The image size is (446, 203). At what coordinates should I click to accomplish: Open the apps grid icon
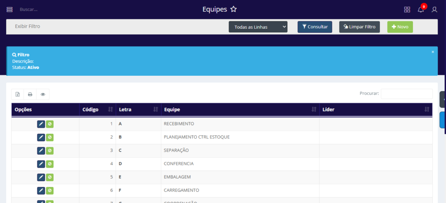point(407,10)
